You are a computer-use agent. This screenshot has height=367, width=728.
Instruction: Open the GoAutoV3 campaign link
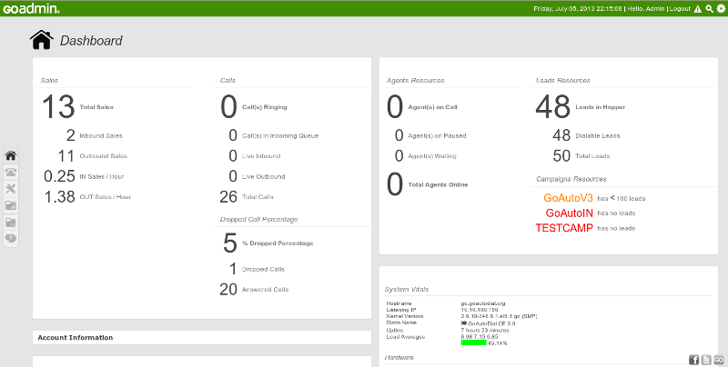[568, 198]
